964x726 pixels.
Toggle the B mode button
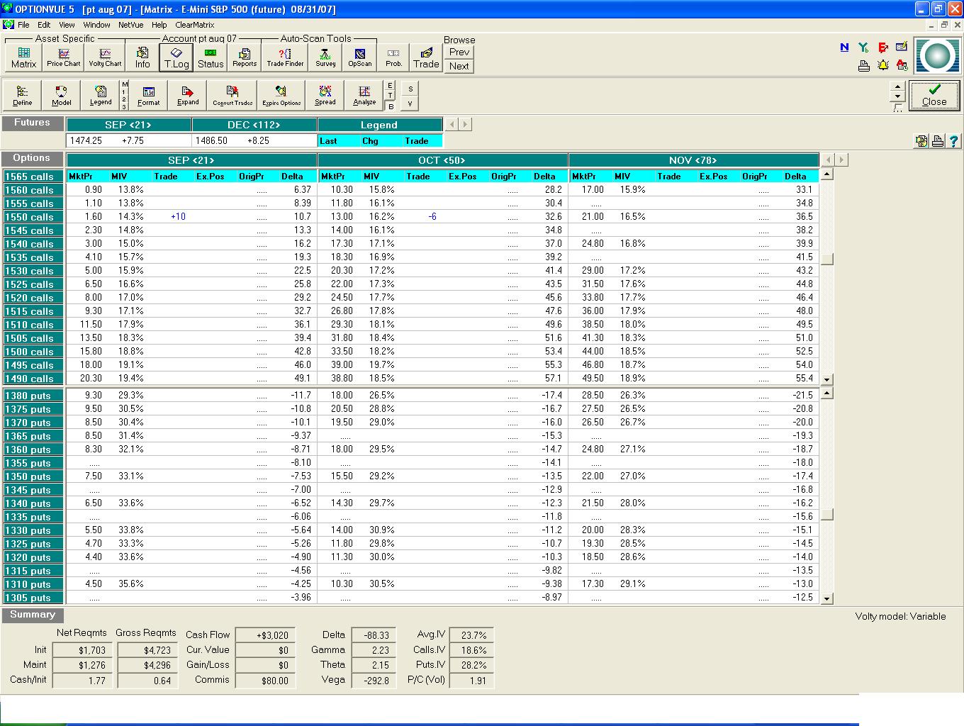(x=390, y=106)
